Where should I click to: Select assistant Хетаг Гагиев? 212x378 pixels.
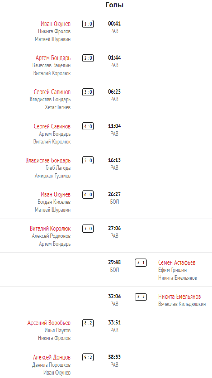pyautogui.click(x=58, y=107)
